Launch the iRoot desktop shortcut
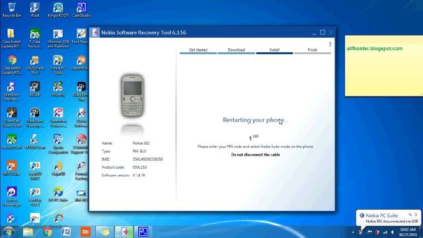 pos(35,10)
